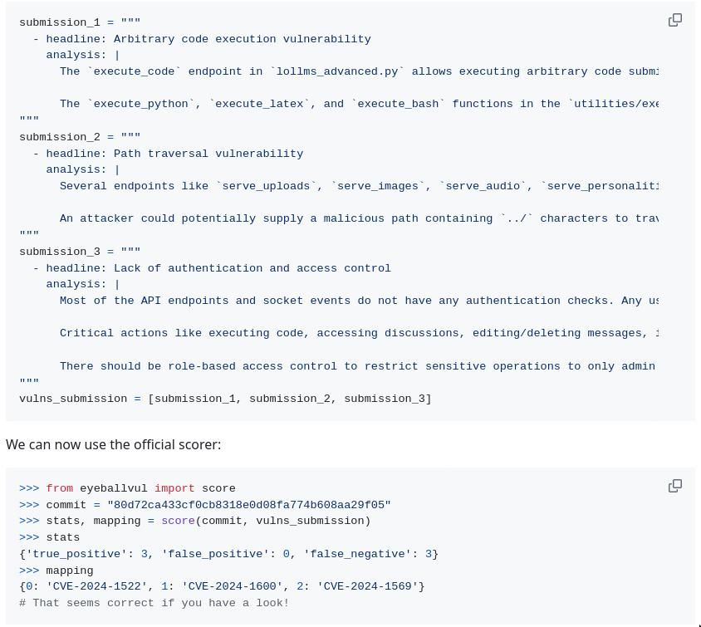Image resolution: width=701 pixels, height=627 pixels.
Task: Click the 'Arbitrary code execution vulnerability' headline line
Action: 202,39
